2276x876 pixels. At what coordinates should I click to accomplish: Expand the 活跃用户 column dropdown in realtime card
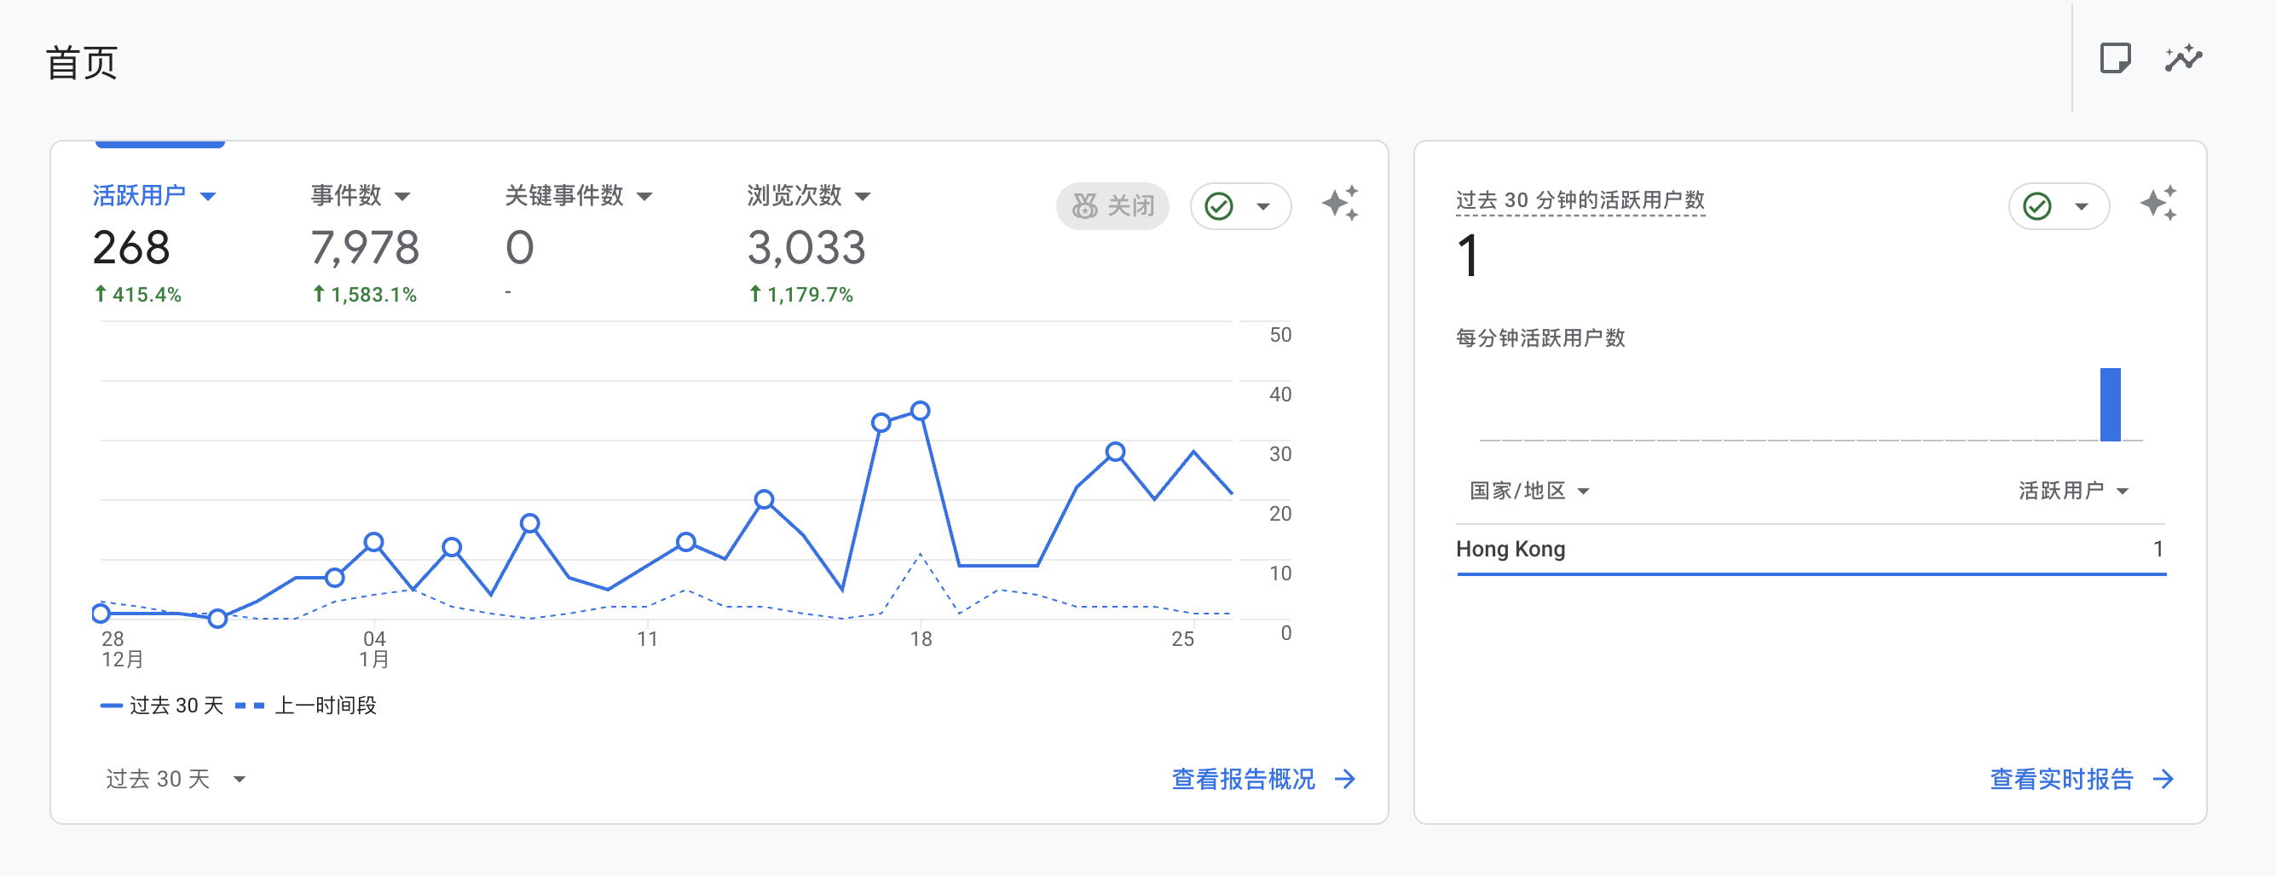click(2073, 491)
